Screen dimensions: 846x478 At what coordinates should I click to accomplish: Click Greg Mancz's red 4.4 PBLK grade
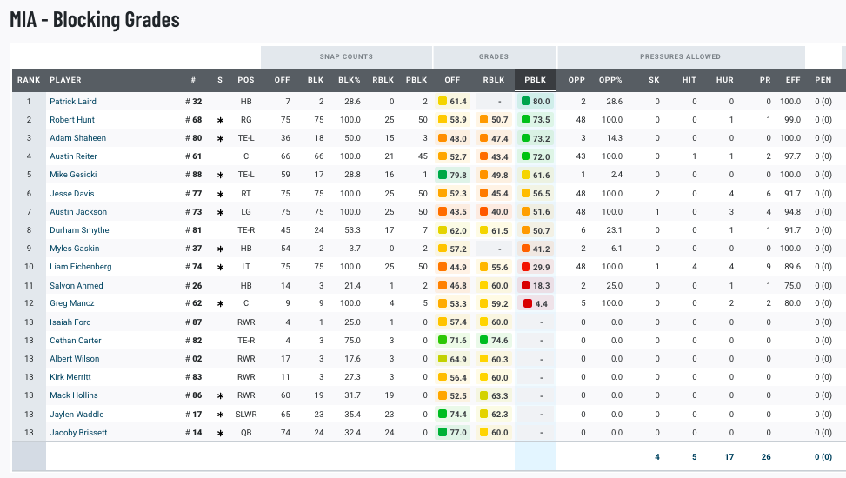[x=536, y=303]
